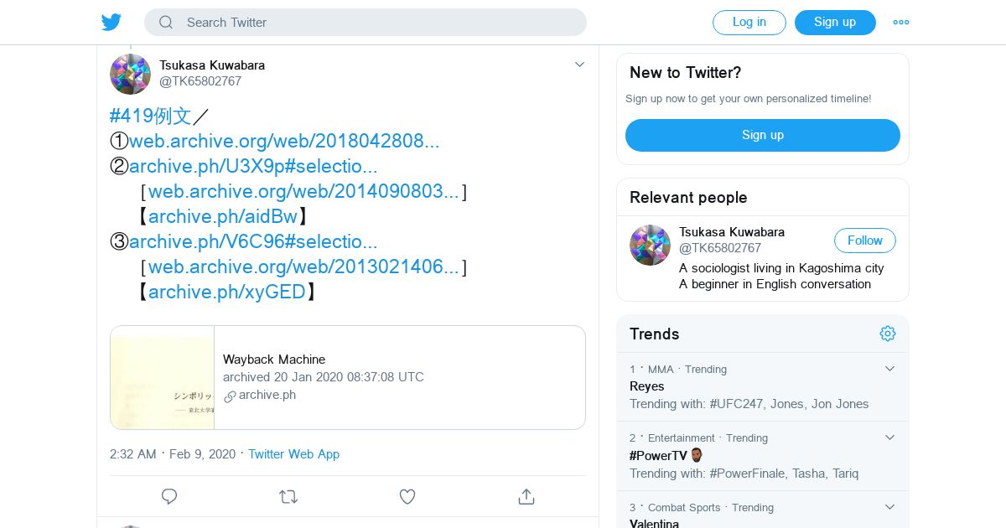Image resolution: width=1006 pixels, height=528 pixels.
Task: Like the tweet with the heart icon
Action: pyautogui.click(x=407, y=497)
